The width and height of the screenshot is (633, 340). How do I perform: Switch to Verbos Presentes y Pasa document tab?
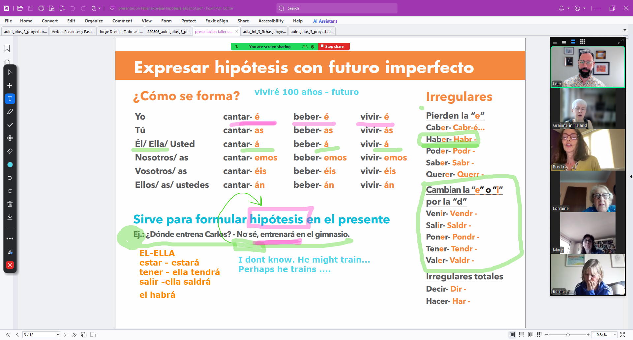pyautogui.click(x=73, y=32)
